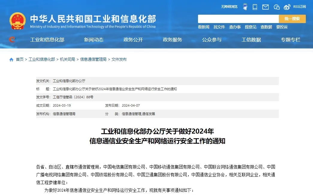Click the red swirl icon in navigation bar
The height and width of the screenshot is (195, 313).
pos(12,40)
